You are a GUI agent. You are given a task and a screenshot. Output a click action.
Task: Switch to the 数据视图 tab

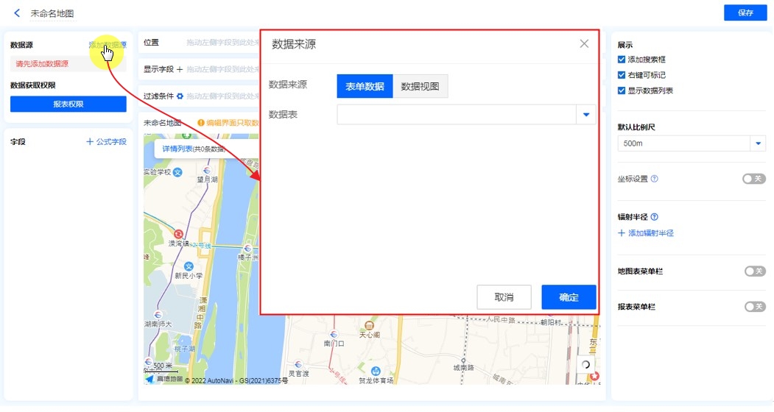tap(420, 86)
